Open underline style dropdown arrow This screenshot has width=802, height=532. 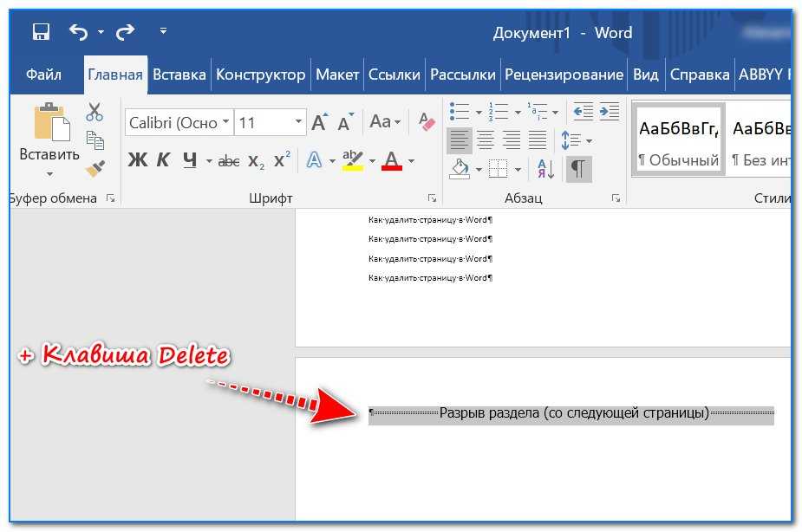click(x=209, y=161)
